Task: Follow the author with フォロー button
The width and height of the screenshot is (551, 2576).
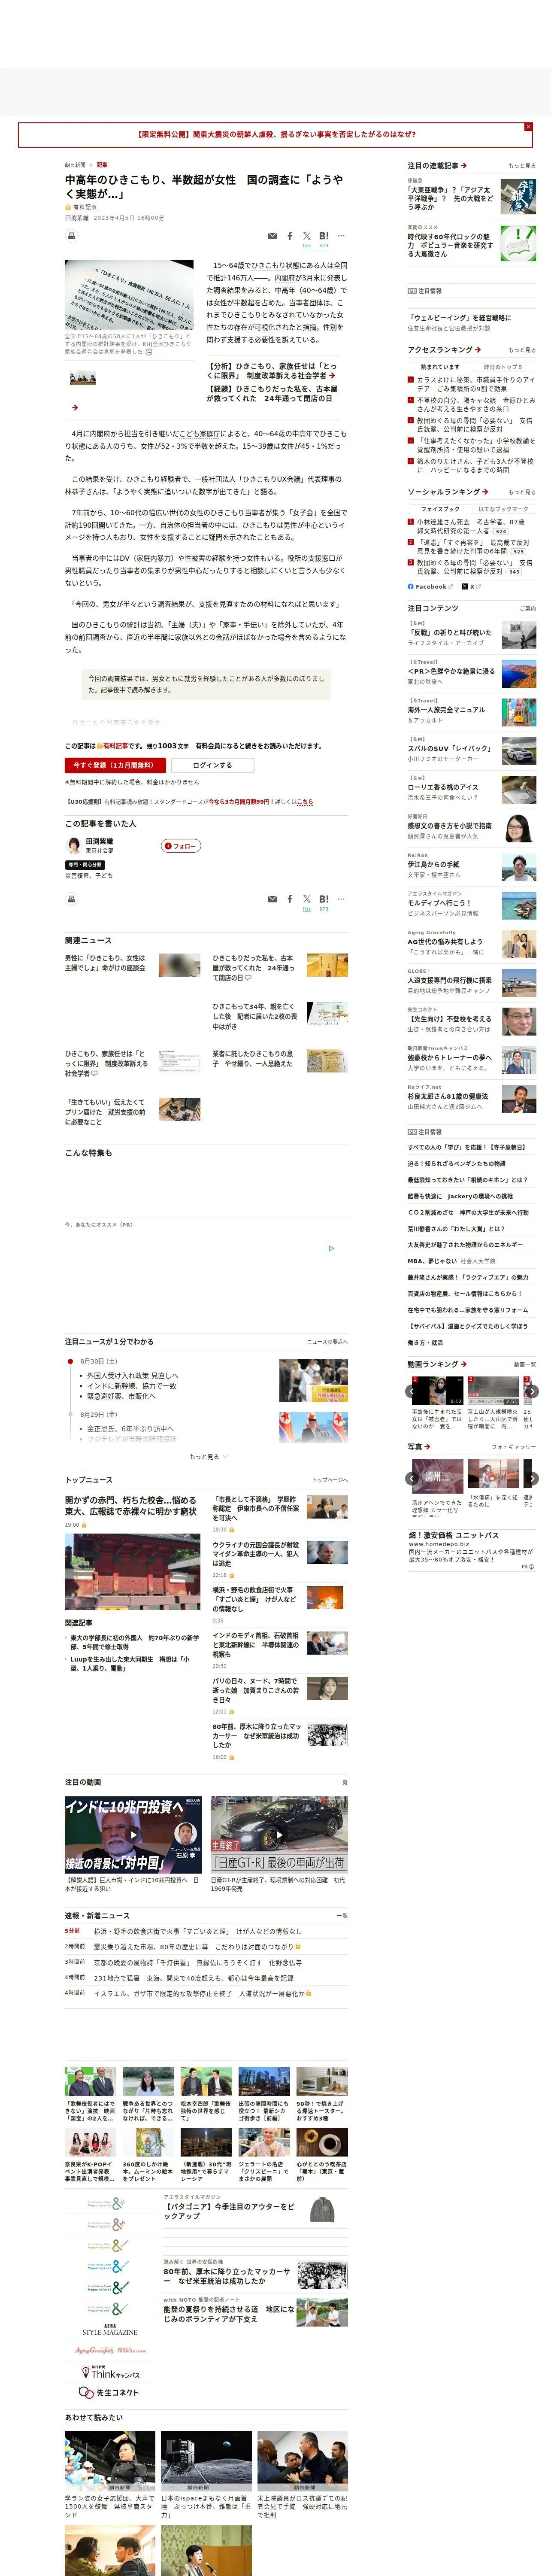Action: point(181,846)
